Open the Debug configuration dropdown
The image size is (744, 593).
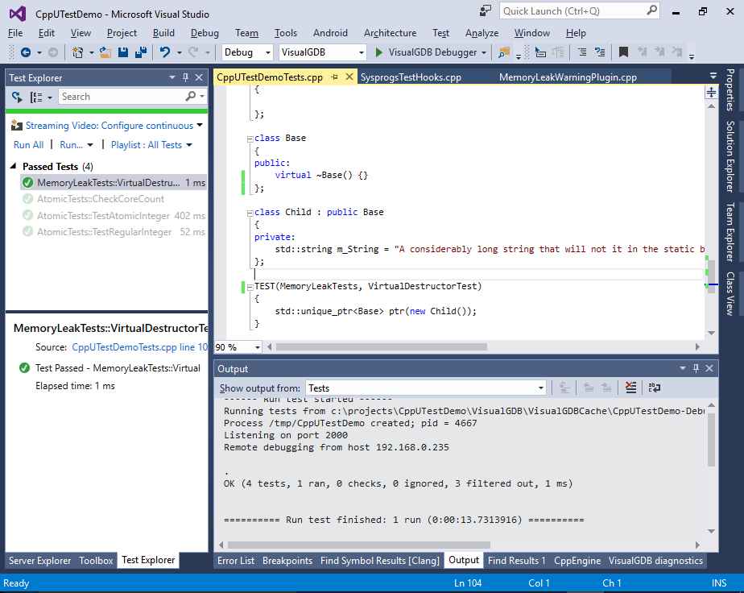click(x=248, y=52)
